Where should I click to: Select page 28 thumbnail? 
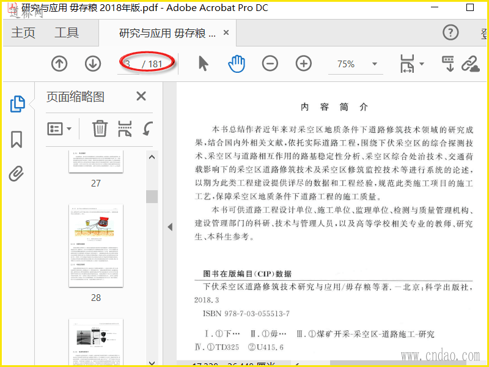point(96,246)
